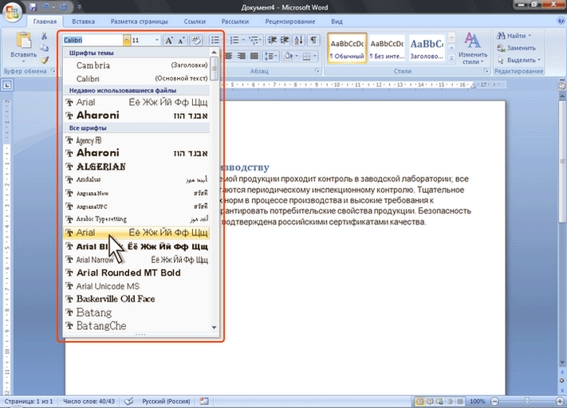Click the spelling check icon in status bar

[128, 401]
